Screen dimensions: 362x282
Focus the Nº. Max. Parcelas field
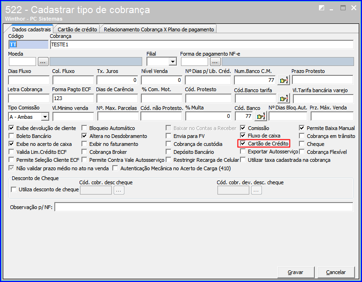(x=118, y=116)
